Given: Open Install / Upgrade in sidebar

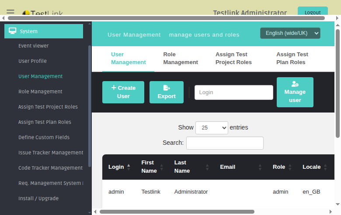Looking at the screenshot, I should tap(38, 198).
